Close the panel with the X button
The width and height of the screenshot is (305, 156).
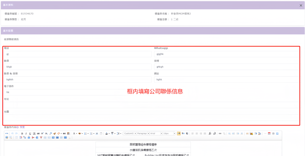[x=301, y=5]
